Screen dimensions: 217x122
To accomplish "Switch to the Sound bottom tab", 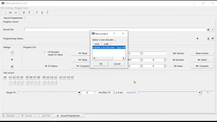I will tap(27, 116).
